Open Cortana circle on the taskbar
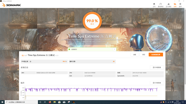This screenshot has width=186, height=104. (x=40, y=102)
